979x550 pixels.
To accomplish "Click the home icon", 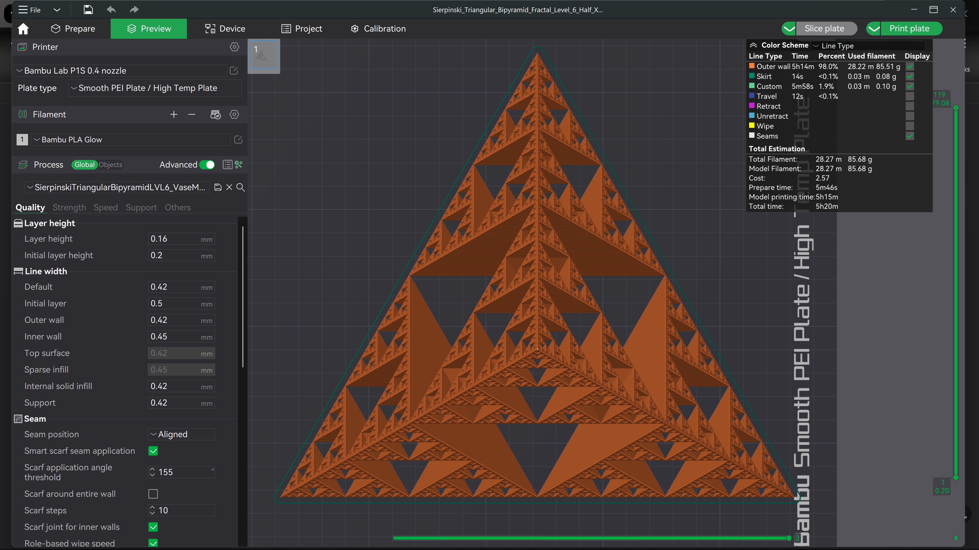I will [23, 29].
